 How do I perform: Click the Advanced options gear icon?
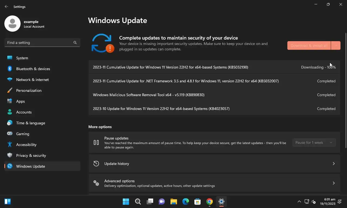pos(96,183)
